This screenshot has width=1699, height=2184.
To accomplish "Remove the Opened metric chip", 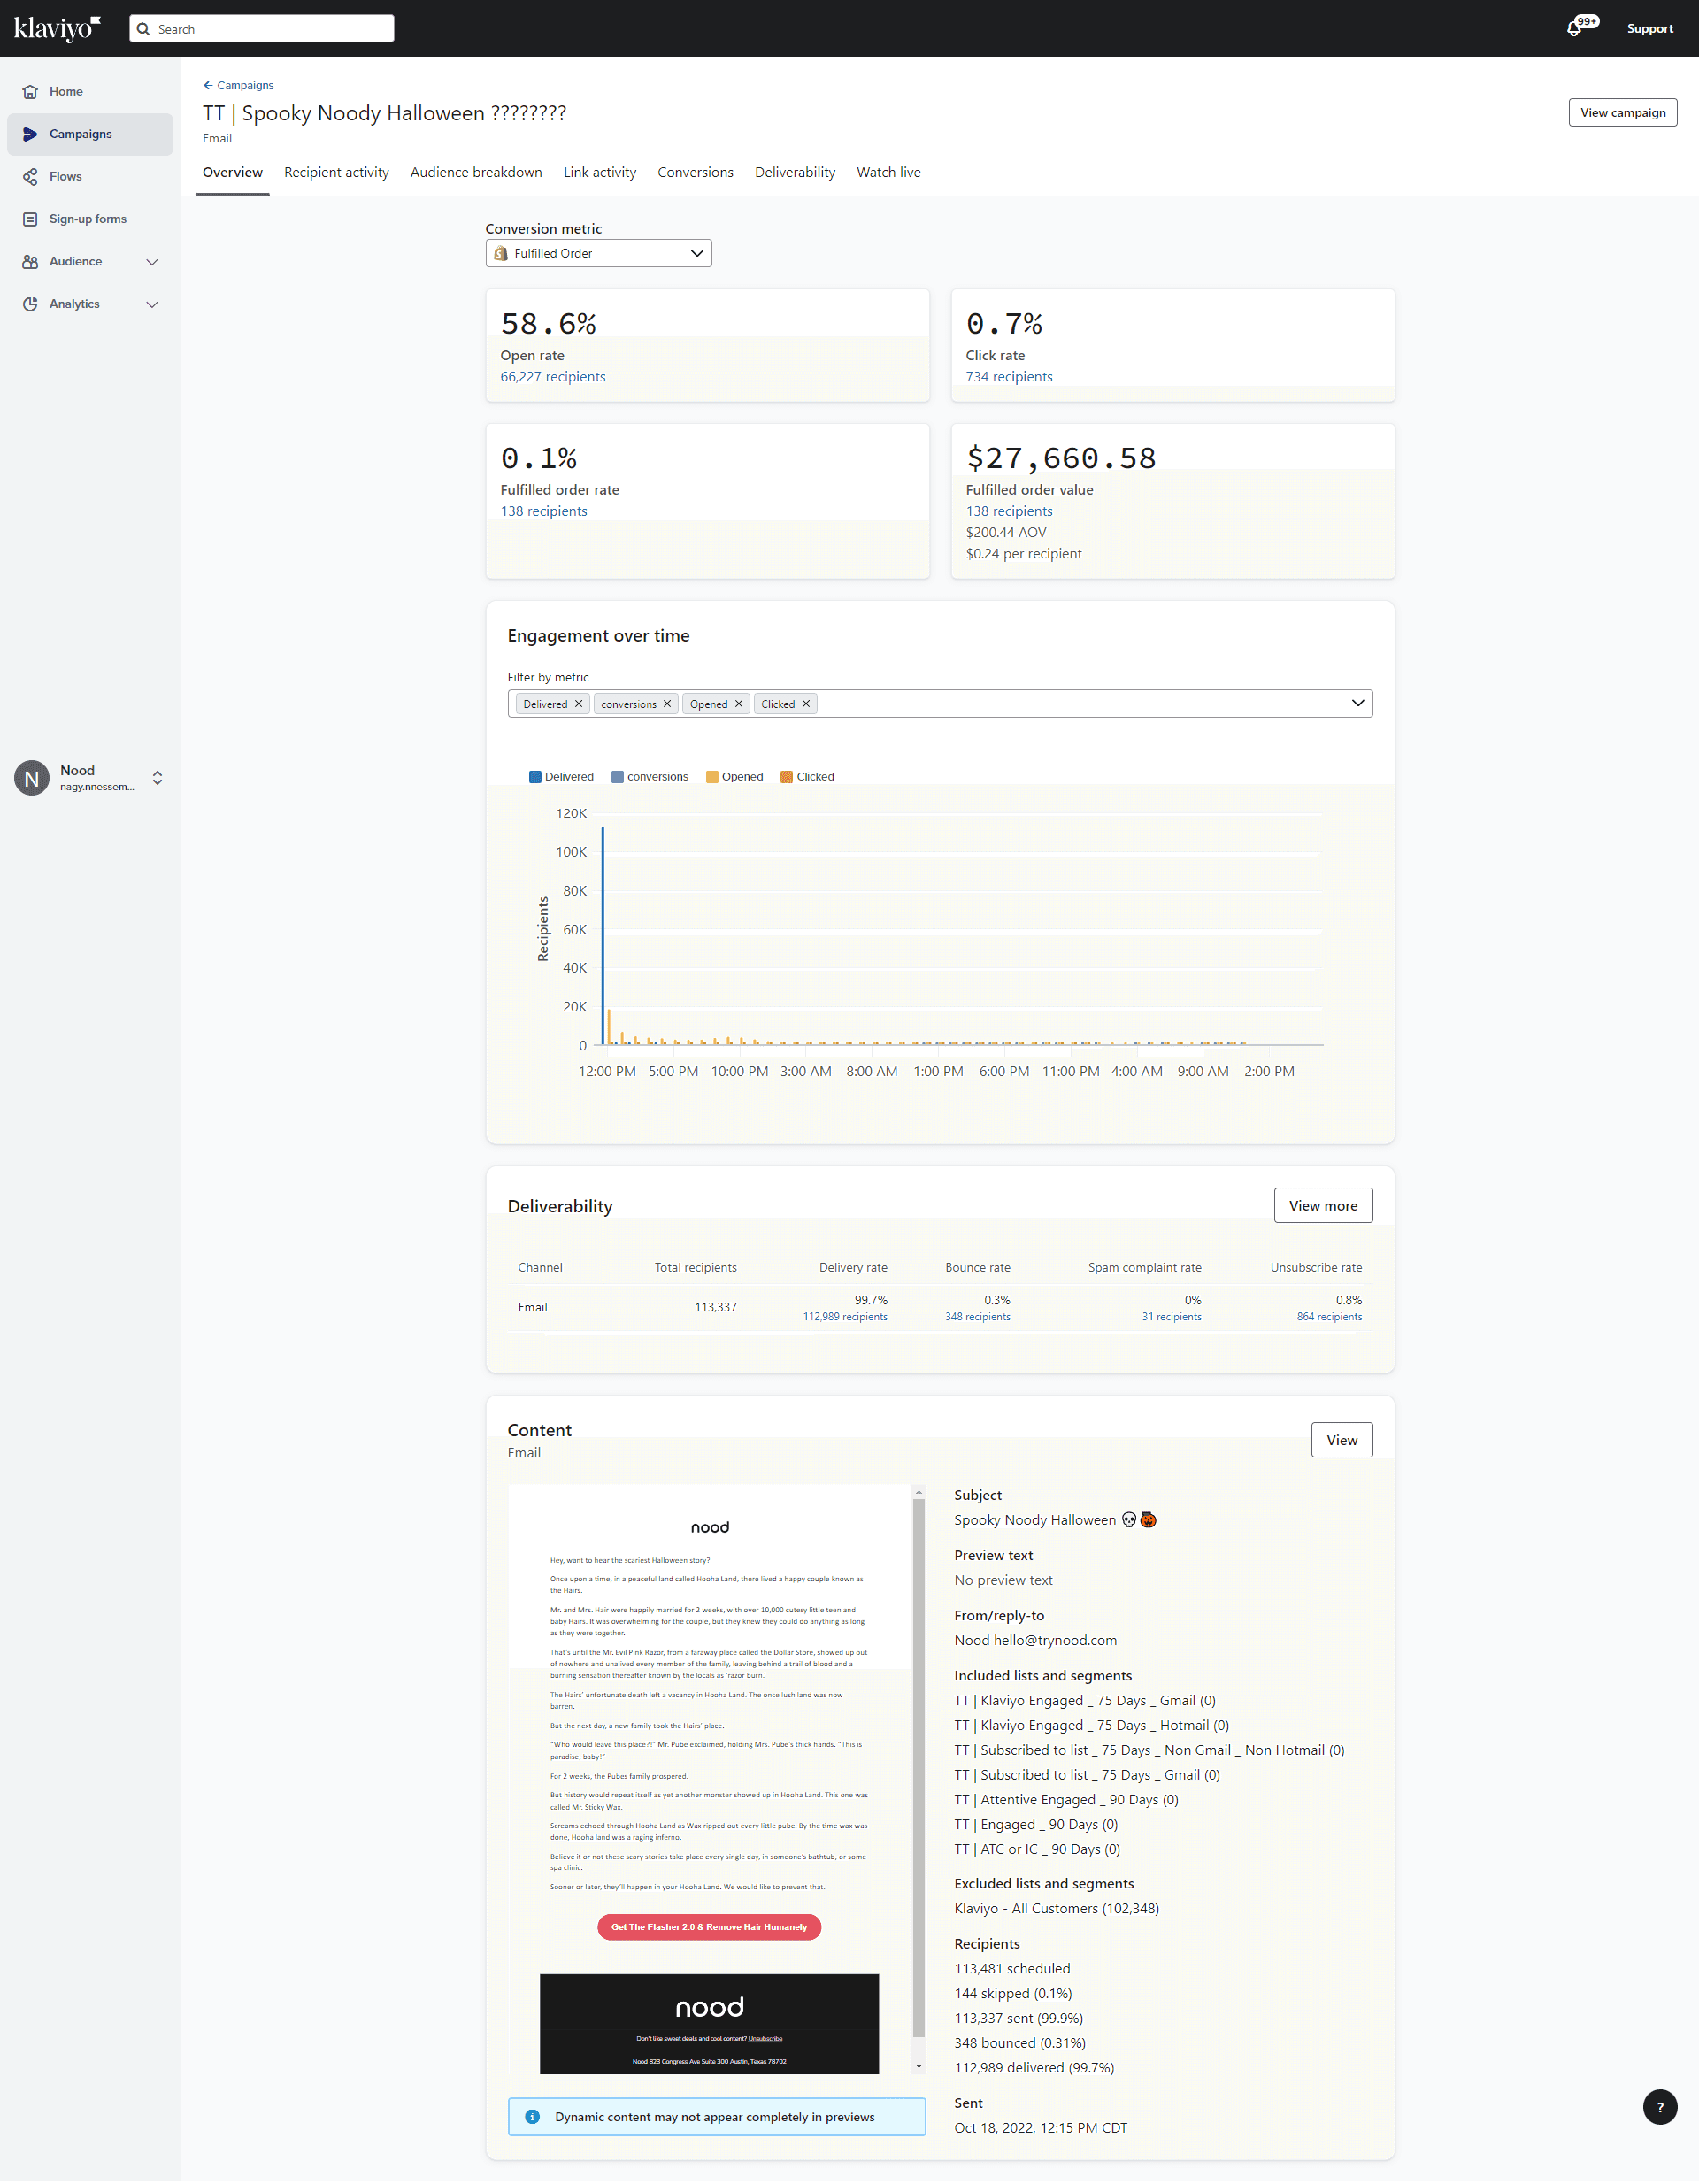I will [739, 704].
